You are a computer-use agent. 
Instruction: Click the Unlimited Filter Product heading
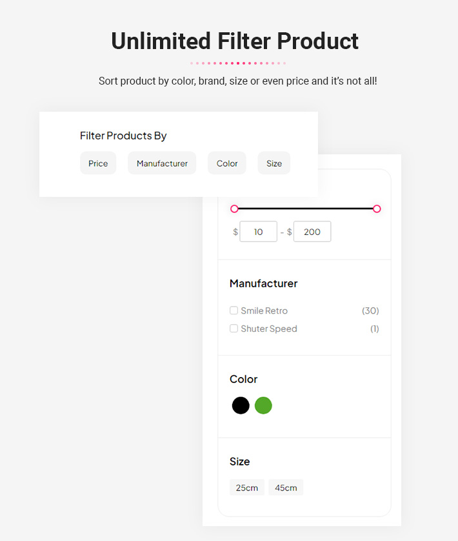(x=235, y=41)
